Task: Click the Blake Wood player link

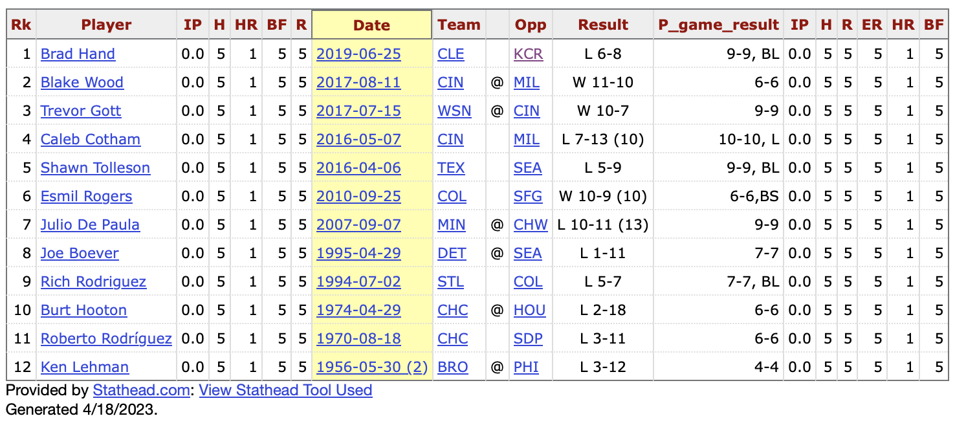Action: click(82, 82)
